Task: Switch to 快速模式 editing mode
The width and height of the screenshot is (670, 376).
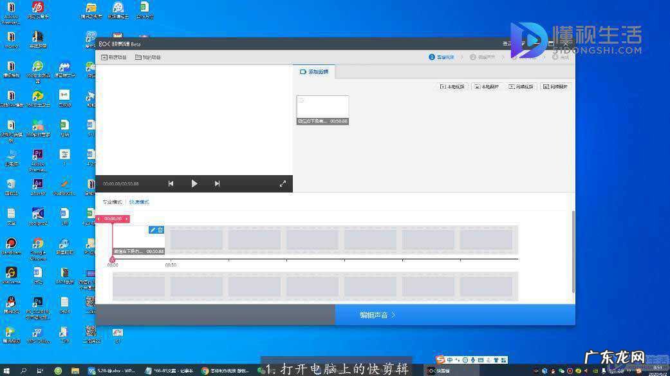Action: [139, 202]
